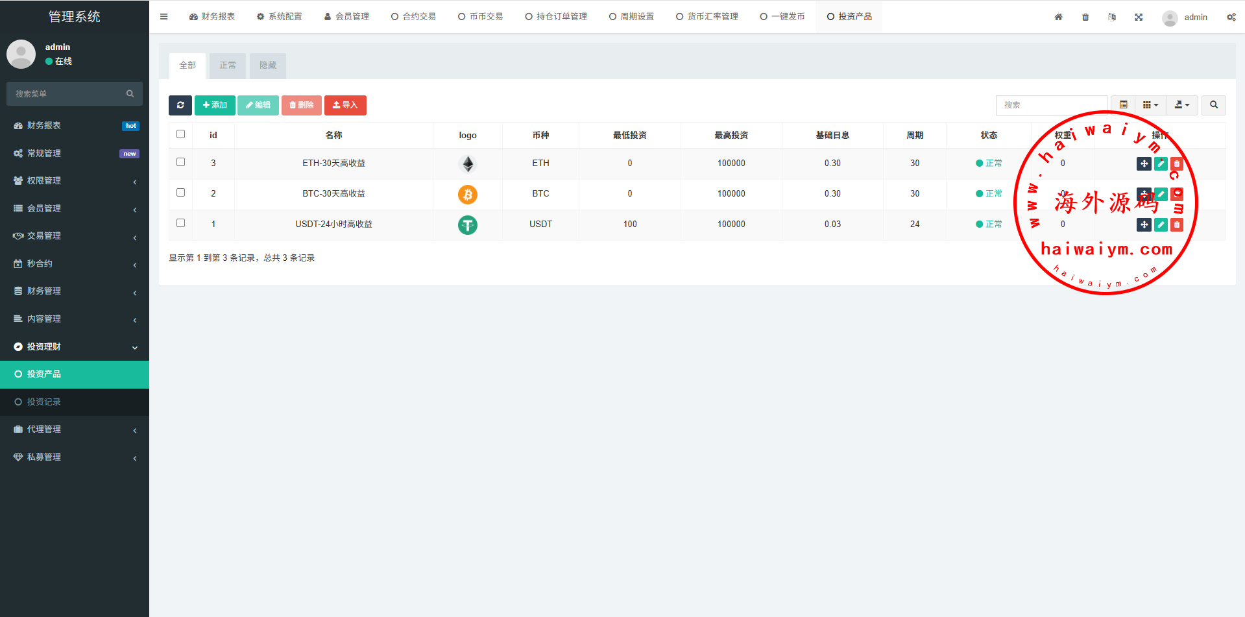Click edit pencil icon for USDT row

coord(1161,224)
